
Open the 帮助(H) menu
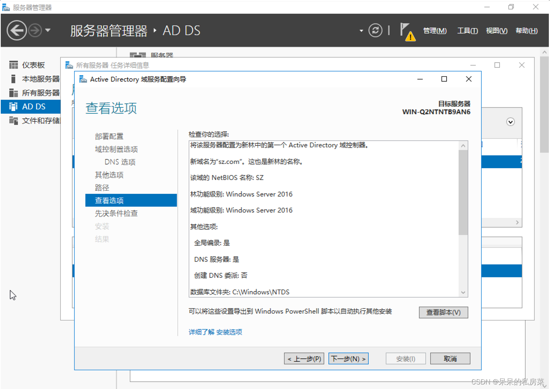[x=526, y=31]
